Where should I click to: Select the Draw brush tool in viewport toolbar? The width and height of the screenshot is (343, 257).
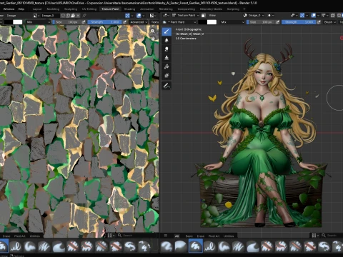tap(166, 31)
